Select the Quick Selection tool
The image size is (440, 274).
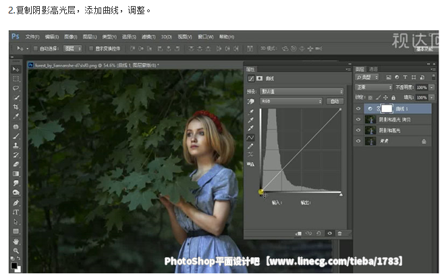click(16, 98)
